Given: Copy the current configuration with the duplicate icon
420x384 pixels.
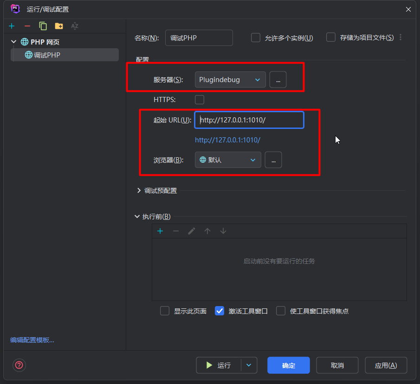Looking at the screenshot, I should 42,26.
